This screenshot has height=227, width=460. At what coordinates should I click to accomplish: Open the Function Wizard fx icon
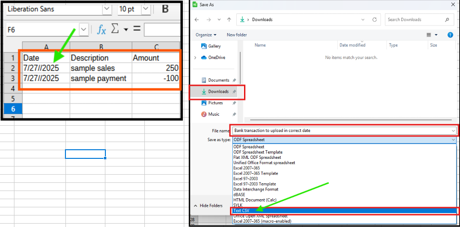tap(101, 29)
